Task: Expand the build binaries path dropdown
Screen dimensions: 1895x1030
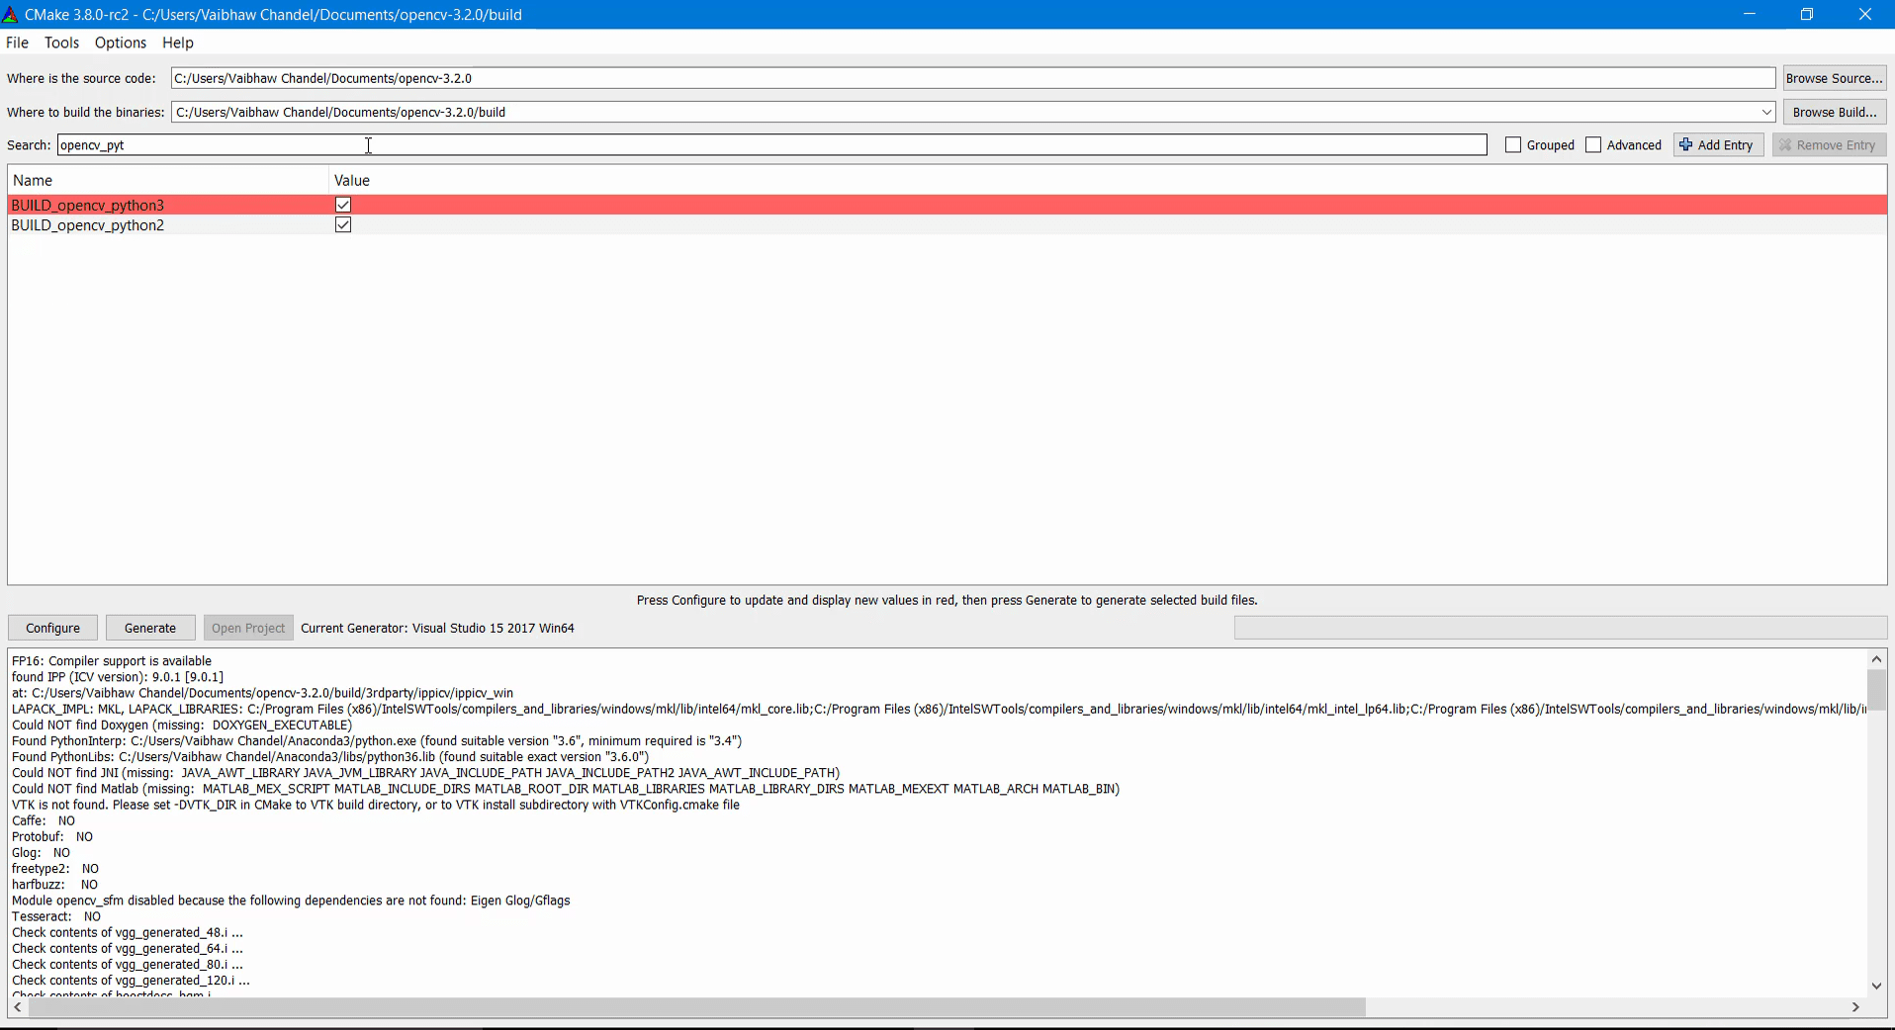Action: (1766, 112)
